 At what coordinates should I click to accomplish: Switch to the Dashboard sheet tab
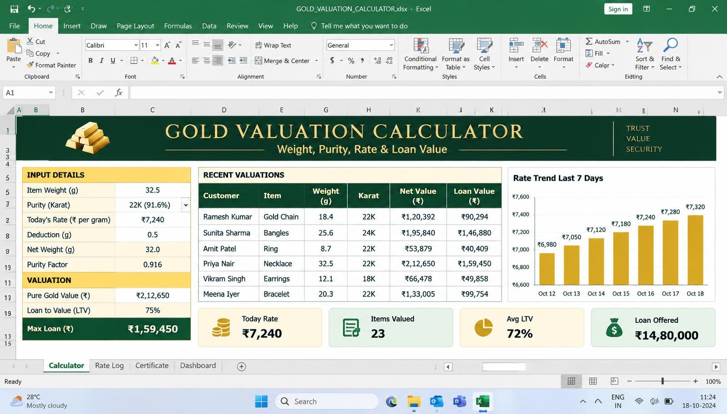pyautogui.click(x=198, y=366)
